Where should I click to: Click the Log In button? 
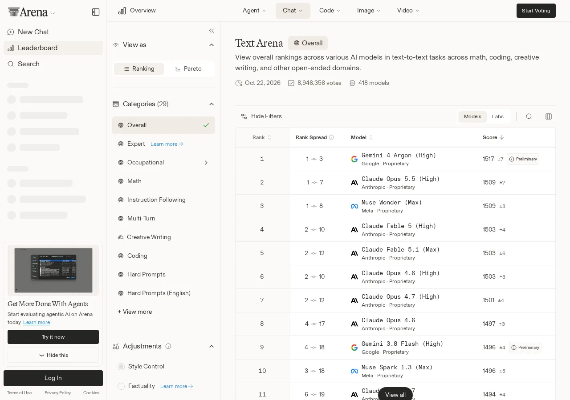click(53, 378)
